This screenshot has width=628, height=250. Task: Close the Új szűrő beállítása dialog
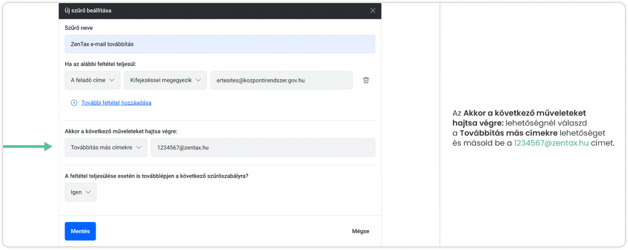pyautogui.click(x=373, y=11)
